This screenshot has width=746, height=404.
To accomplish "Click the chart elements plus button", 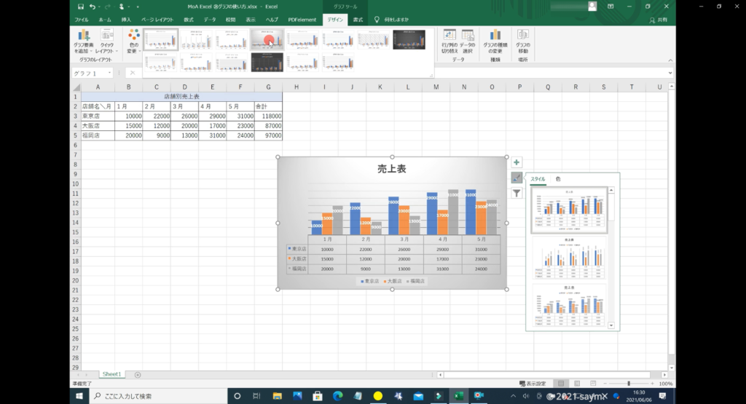I will pyautogui.click(x=516, y=162).
